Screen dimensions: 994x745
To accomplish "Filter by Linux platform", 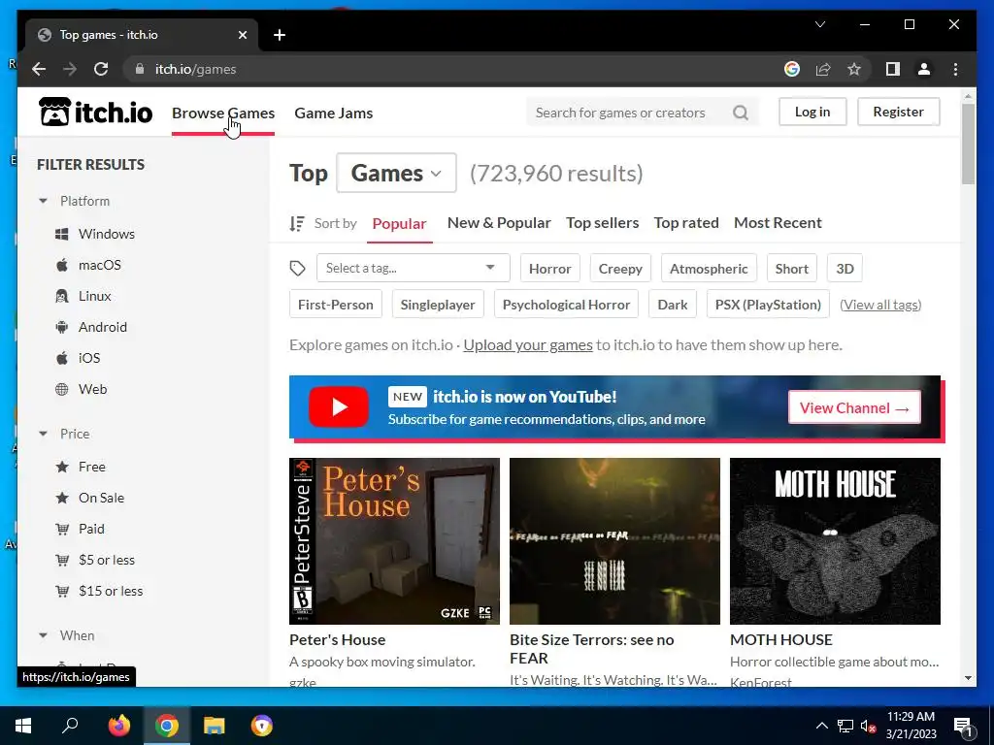I will (x=83, y=296).
